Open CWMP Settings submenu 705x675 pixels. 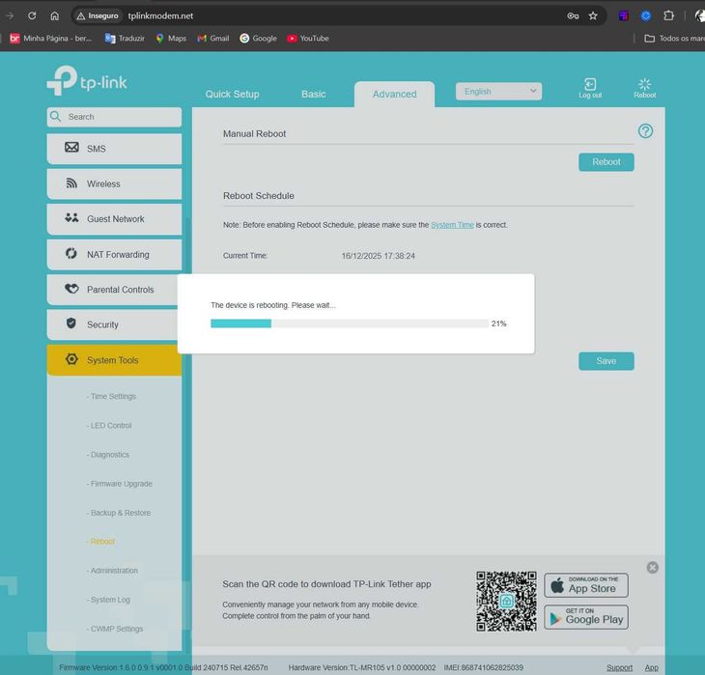click(x=115, y=629)
